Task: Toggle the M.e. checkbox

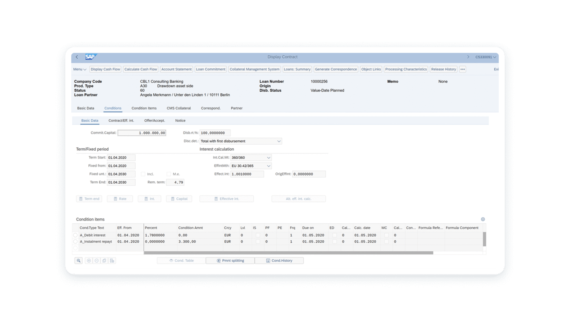Action: click(x=169, y=174)
